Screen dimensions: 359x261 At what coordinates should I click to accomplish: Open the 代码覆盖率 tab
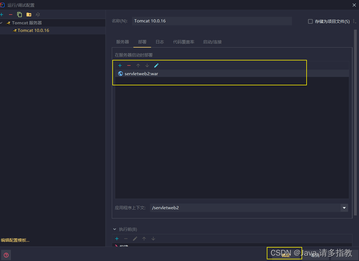point(183,42)
